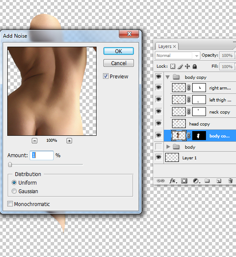
Task: Select the right arm layer thumbnail
Action: coord(179,87)
